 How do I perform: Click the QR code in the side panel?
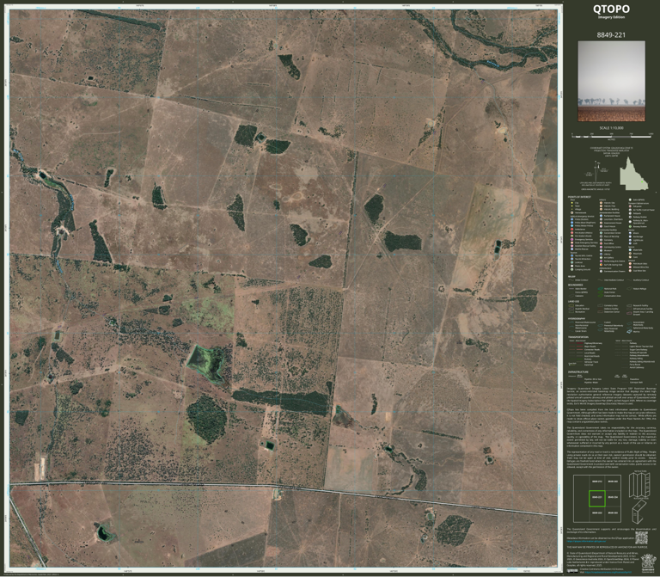point(640,537)
